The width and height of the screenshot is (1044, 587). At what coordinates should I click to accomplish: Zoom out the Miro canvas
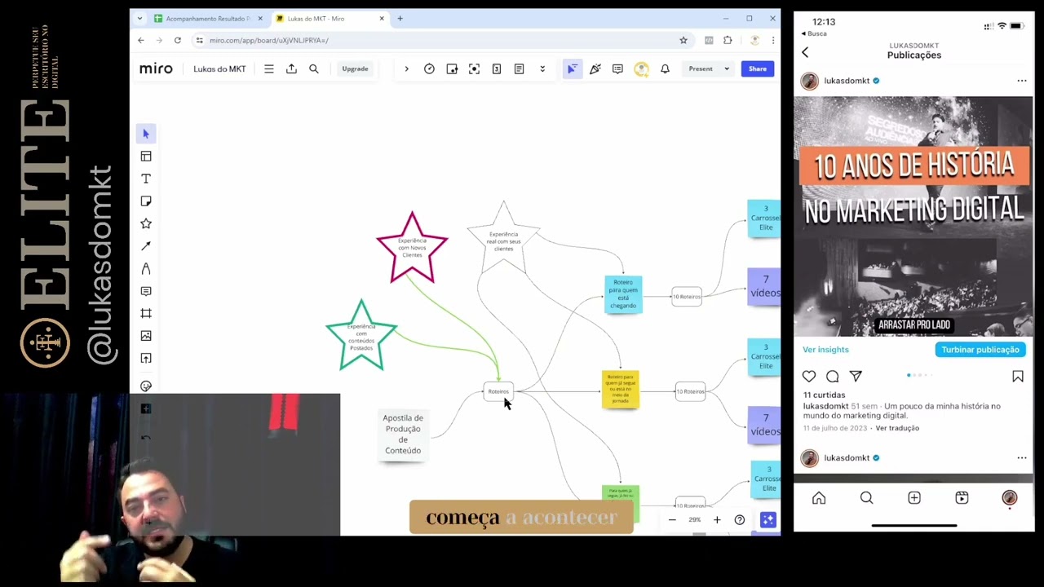click(672, 520)
